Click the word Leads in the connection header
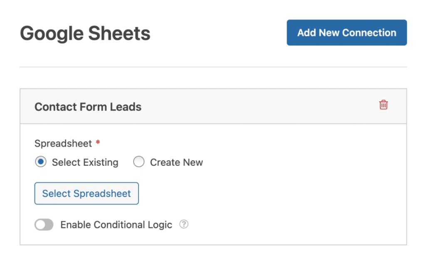 126,107
